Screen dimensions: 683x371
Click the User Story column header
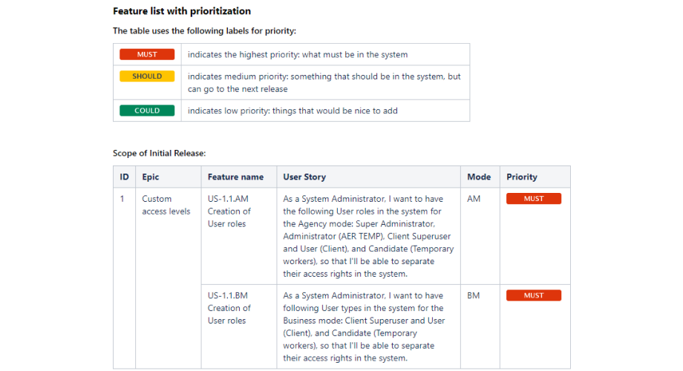click(x=368, y=177)
